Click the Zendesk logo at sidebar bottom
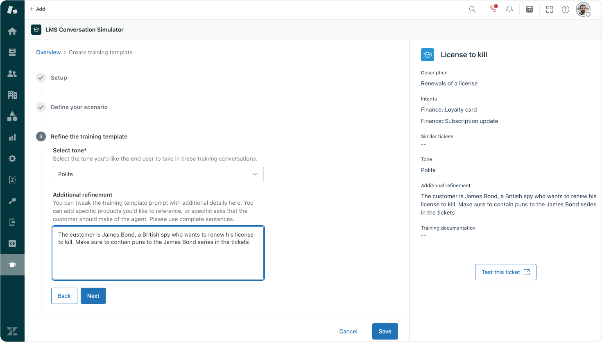This screenshot has width=602, height=342. point(12,331)
